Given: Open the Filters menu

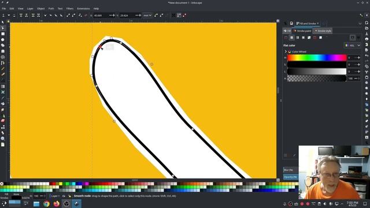Looking at the screenshot, I should coord(70,9).
